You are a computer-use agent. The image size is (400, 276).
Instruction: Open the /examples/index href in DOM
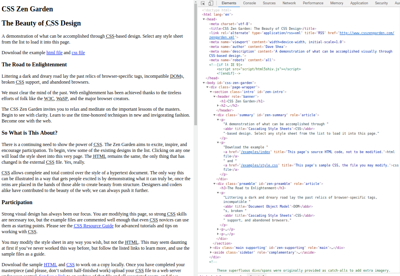[256, 152]
